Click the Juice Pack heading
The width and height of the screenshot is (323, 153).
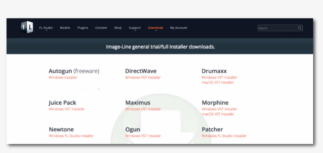coord(62,102)
